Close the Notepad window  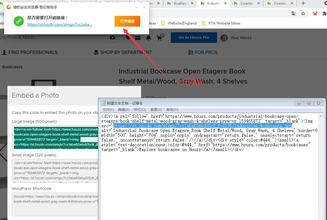[318, 103]
